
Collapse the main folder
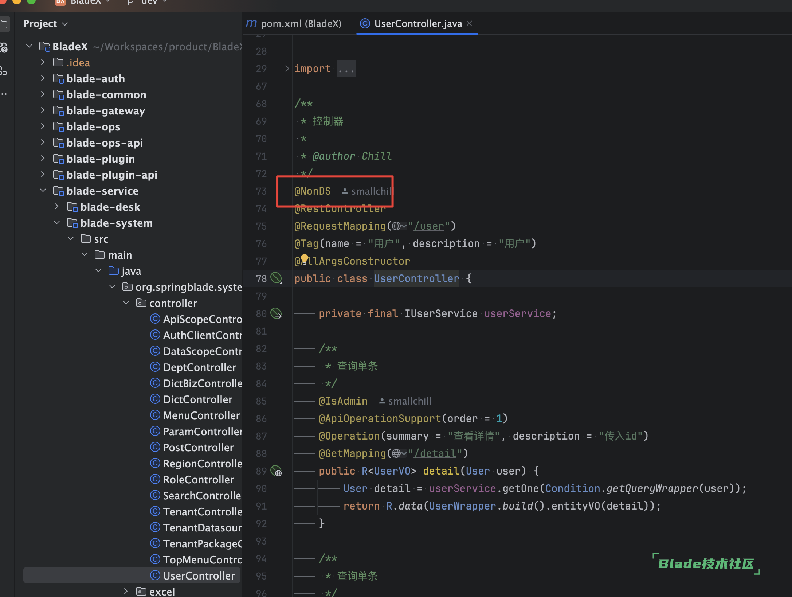pos(85,255)
